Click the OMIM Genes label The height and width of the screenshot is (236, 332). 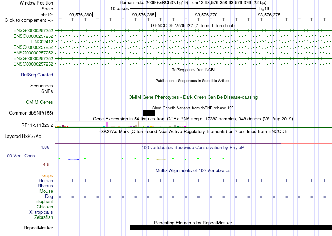pyautogui.click(x=39, y=102)
